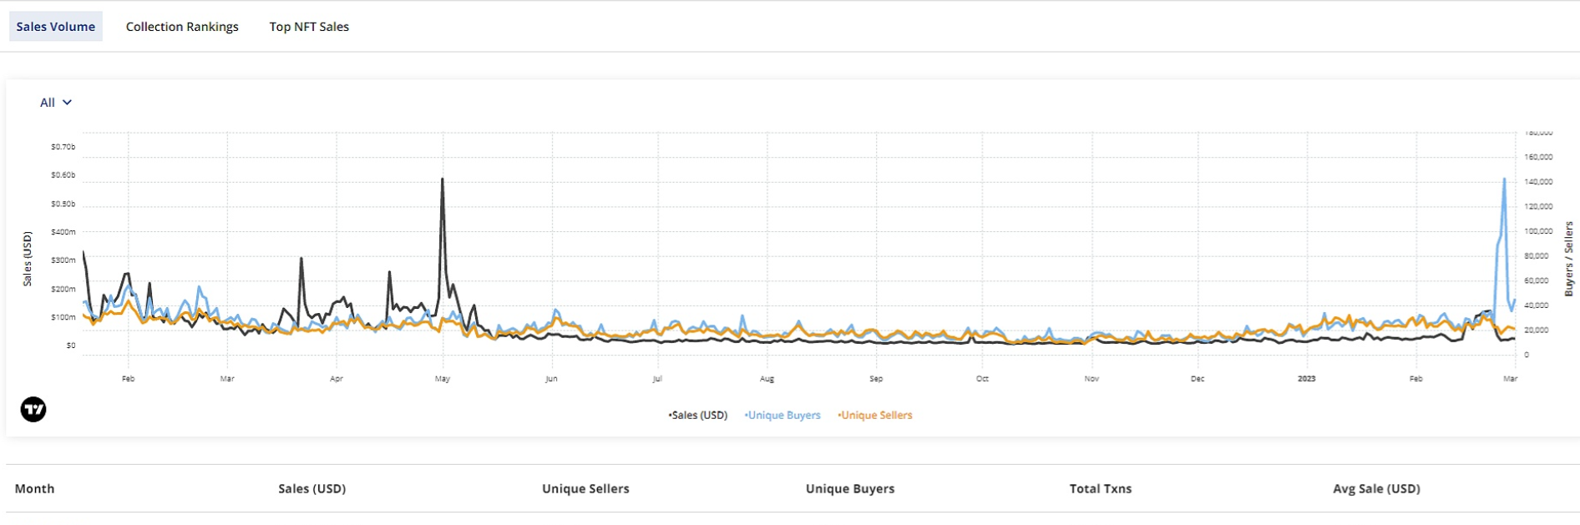Click the Unique Buyers table column header
Screen dimensions: 1580x525
[849, 489]
